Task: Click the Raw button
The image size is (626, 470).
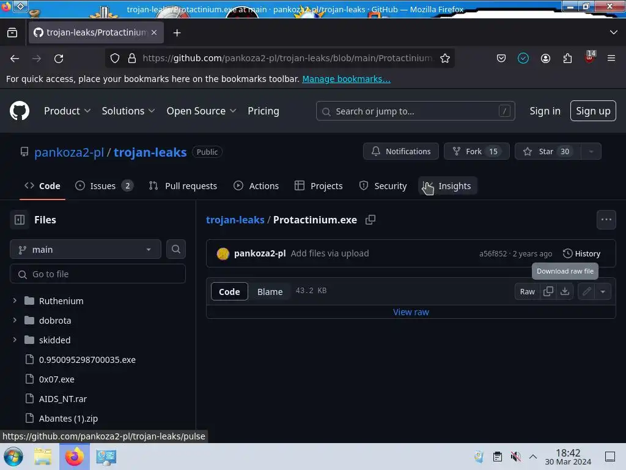Action: 527,291
